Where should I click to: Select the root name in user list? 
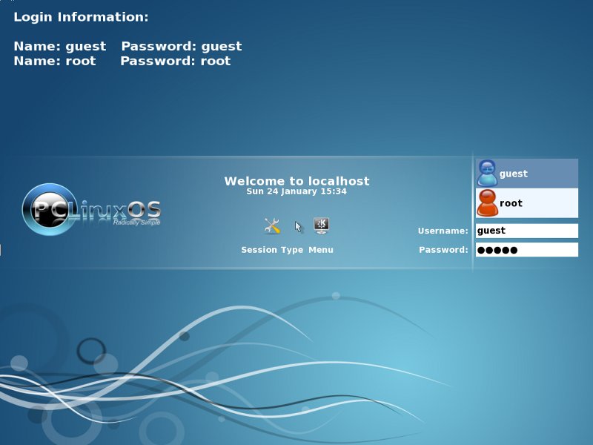tap(511, 203)
